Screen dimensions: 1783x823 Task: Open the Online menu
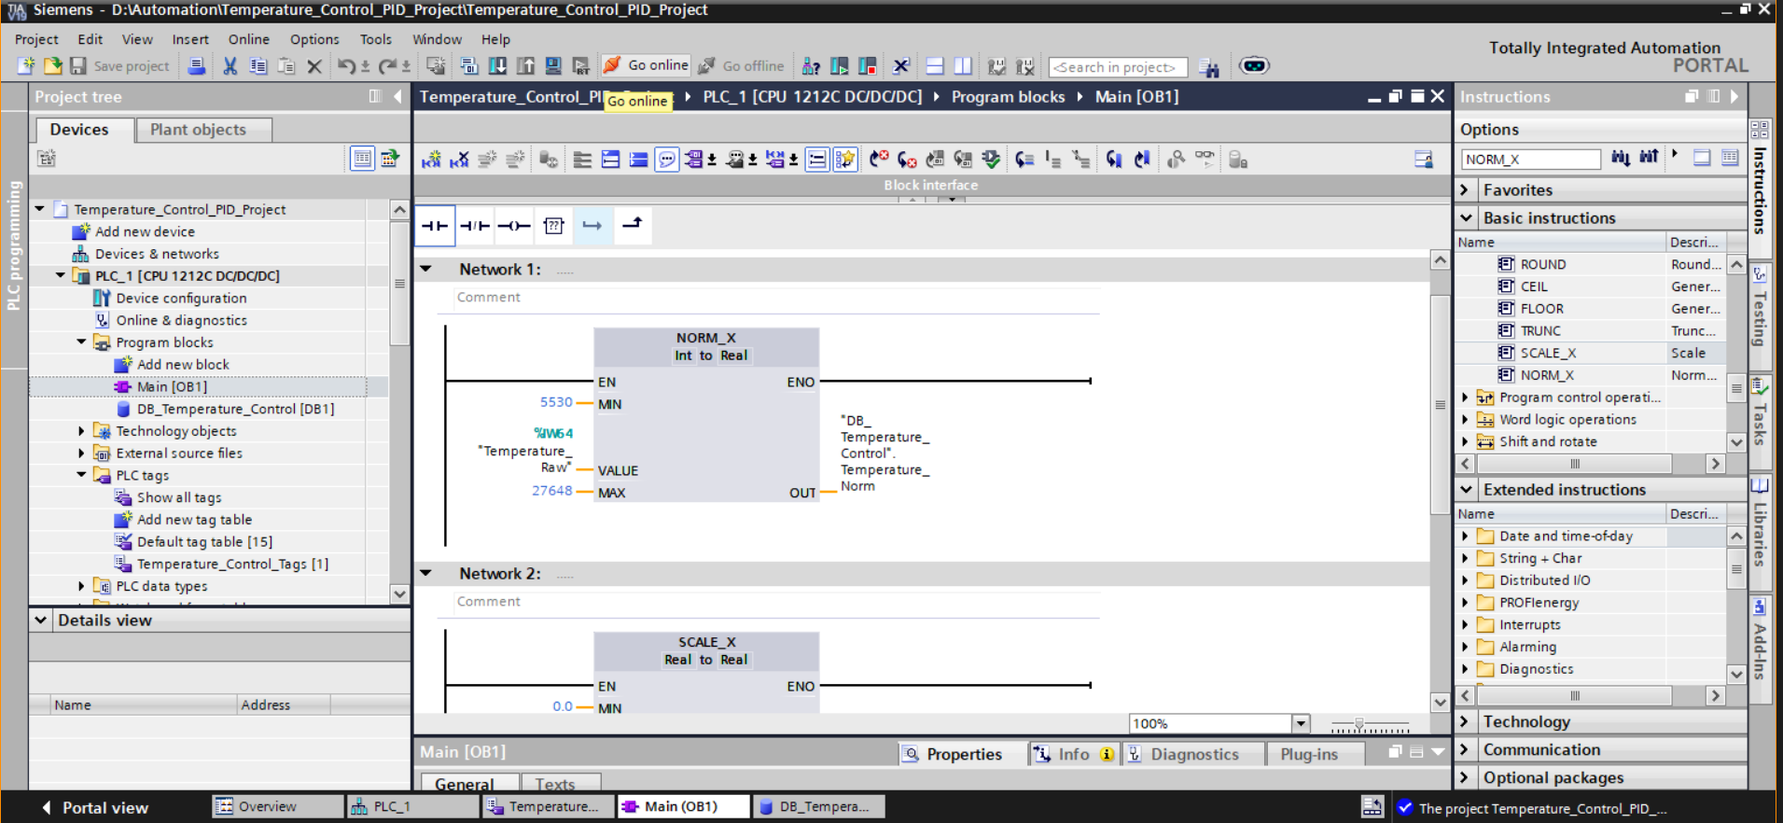[249, 39]
